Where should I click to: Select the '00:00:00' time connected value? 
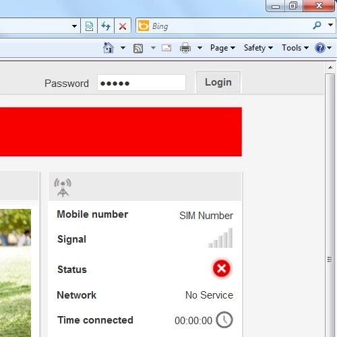[x=193, y=321]
